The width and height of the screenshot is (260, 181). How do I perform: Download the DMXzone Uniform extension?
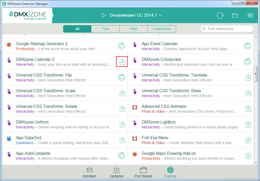[122, 124]
